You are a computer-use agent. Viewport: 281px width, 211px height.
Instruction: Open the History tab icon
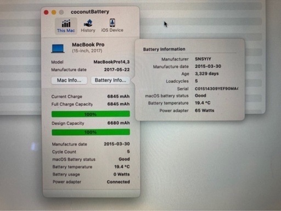pos(88,26)
